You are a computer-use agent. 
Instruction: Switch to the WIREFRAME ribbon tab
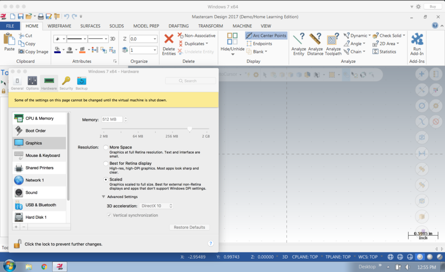click(x=59, y=26)
